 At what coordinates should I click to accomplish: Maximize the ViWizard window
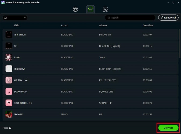(x=173, y=2)
